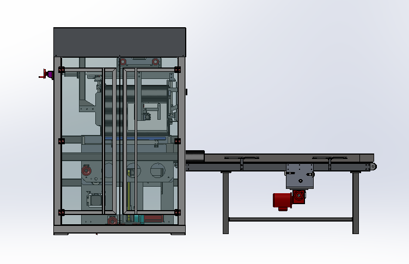
Task: Select the black roller at the conveyor's machine end
Action: click(x=195, y=156)
